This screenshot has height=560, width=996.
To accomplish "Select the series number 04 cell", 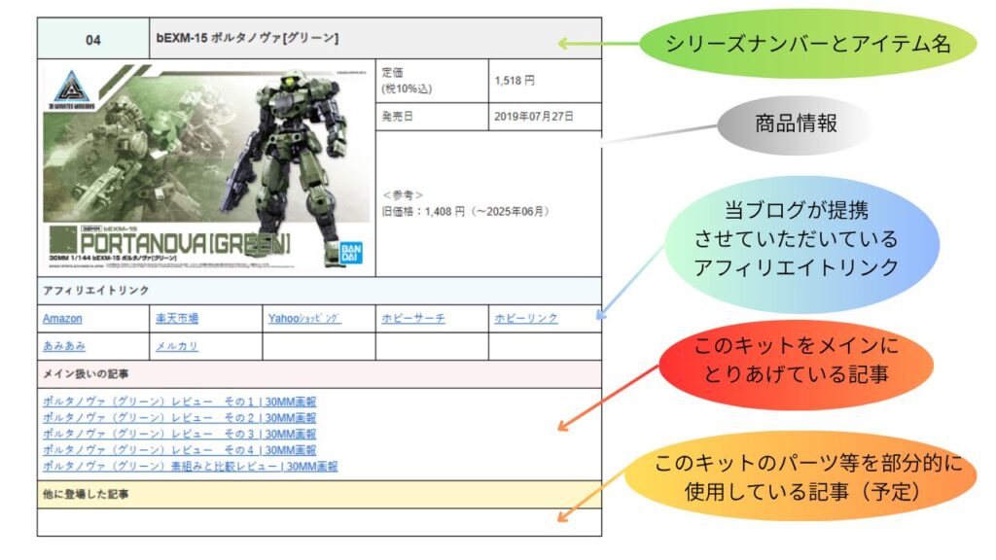I will (93, 39).
